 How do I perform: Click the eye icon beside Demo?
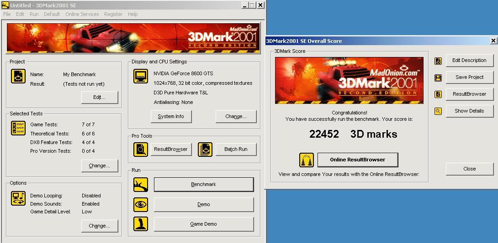[140, 205]
